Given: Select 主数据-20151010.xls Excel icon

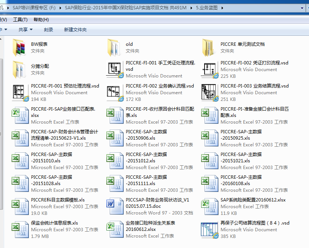Looking at the screenshot, I should 20,161.
